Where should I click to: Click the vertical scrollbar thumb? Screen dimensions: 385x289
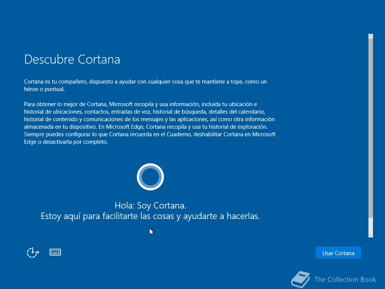[x=370, y=128]
